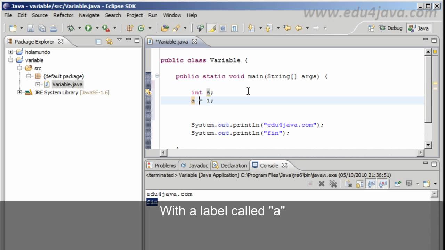
Task: Click the Last Edit Location icon
Action: [x=287, y=28]
